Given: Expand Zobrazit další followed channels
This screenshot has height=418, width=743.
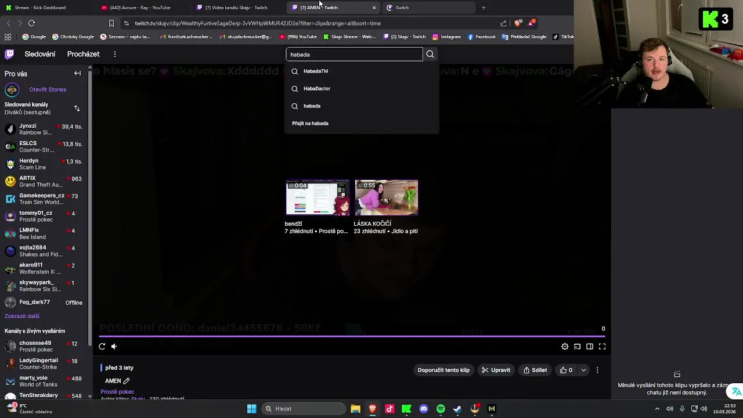Looking at the screenshot, I should coord(22,316).
